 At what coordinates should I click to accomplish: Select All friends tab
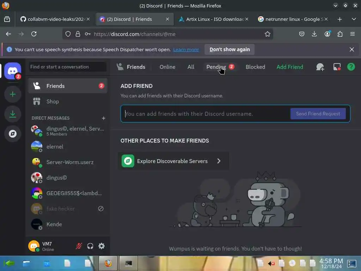[191, 67]
